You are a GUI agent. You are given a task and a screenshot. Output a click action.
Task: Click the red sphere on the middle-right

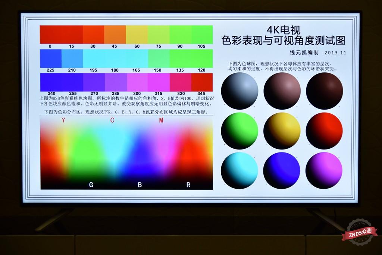324,131
